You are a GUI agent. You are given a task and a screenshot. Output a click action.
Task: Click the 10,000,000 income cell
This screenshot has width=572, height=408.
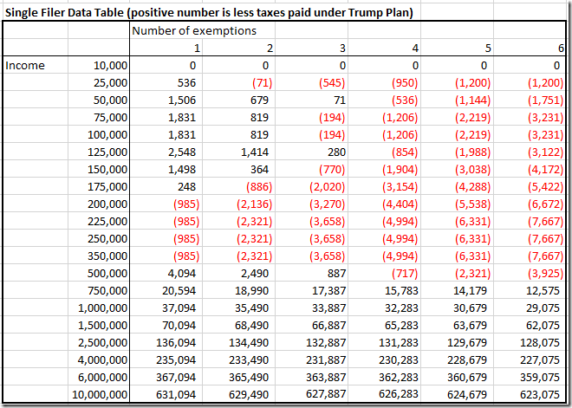pos(99,394)
